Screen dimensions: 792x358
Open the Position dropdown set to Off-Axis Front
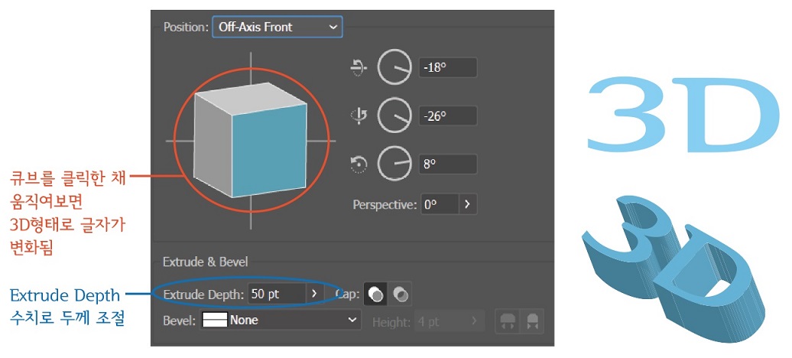click(278, 27)
